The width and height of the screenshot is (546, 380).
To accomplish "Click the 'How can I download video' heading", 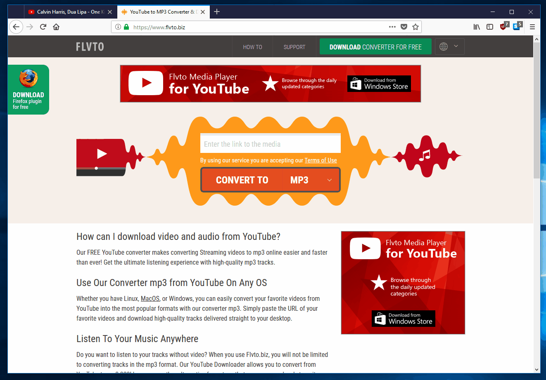I will [x=178, y=237].
